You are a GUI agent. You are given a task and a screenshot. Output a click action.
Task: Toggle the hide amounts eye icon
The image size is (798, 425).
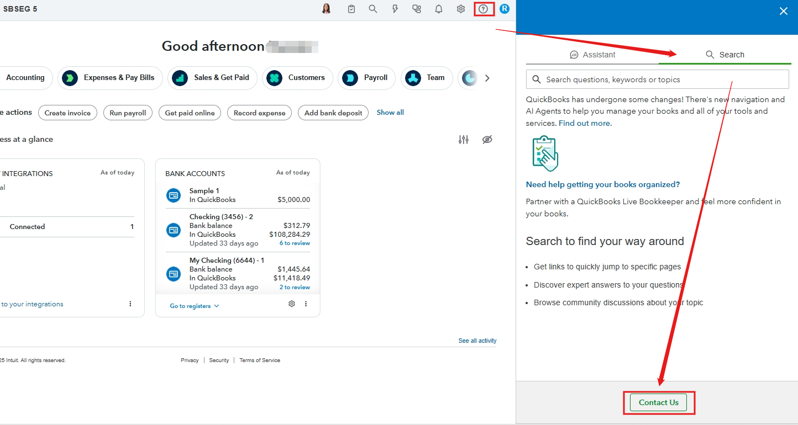tap(487, 140)
